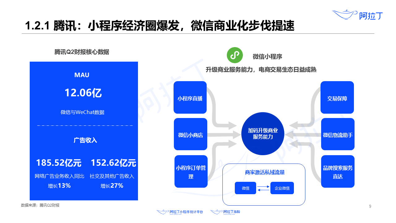Click 品牌搜索服务直达

click(x=338, y=171)
